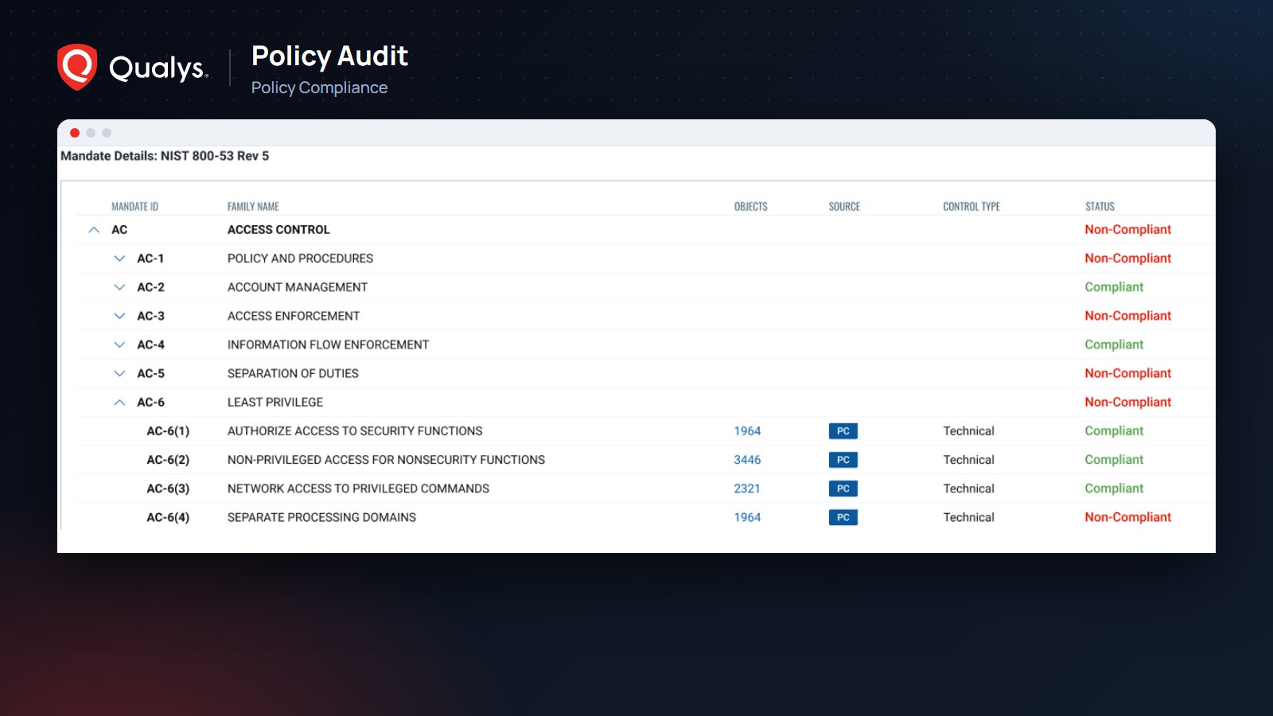Click Non-Compliant status of AC-5 row
Screen dimensions: 1273x716
(x=1127, y=373)
